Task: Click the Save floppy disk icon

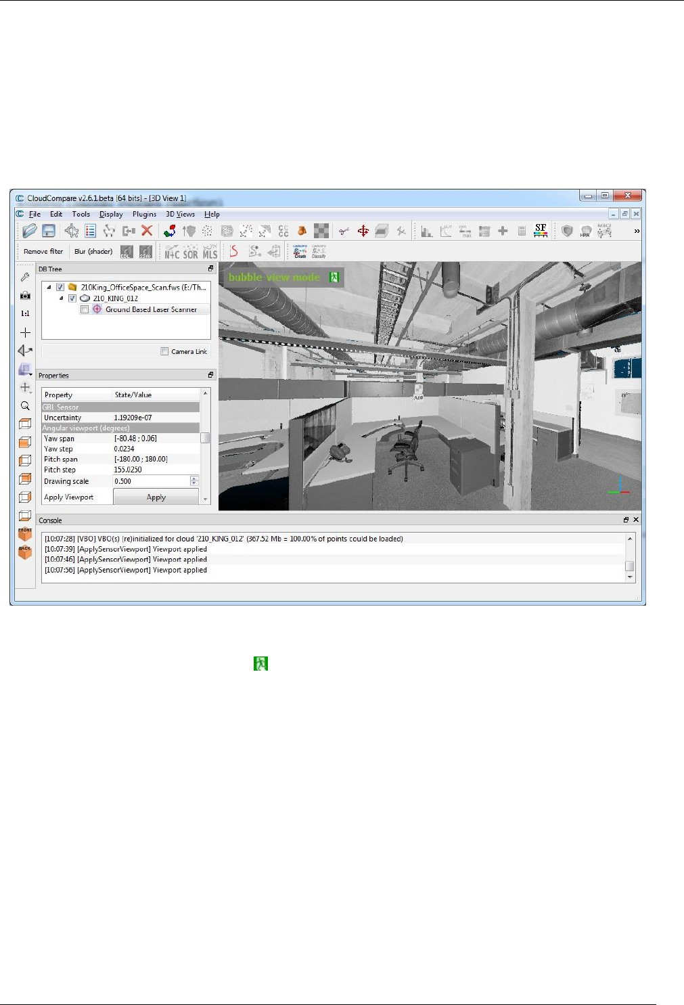Action: pos(49,231)
